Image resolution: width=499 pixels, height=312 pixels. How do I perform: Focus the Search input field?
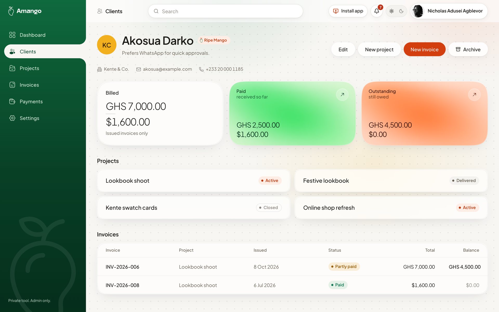[x=225, y=11]
